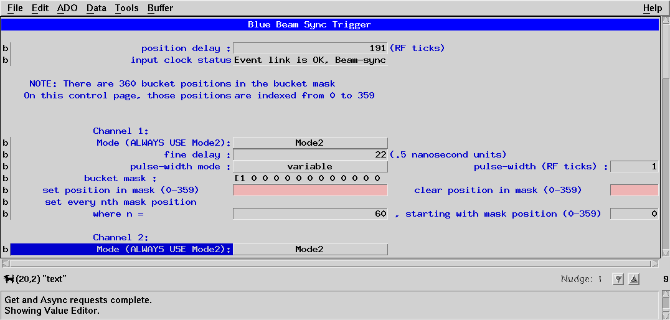Click the '(RF ticks)' unit label
The width and height of the screenshot is (670, 320).
coord(417,49)
